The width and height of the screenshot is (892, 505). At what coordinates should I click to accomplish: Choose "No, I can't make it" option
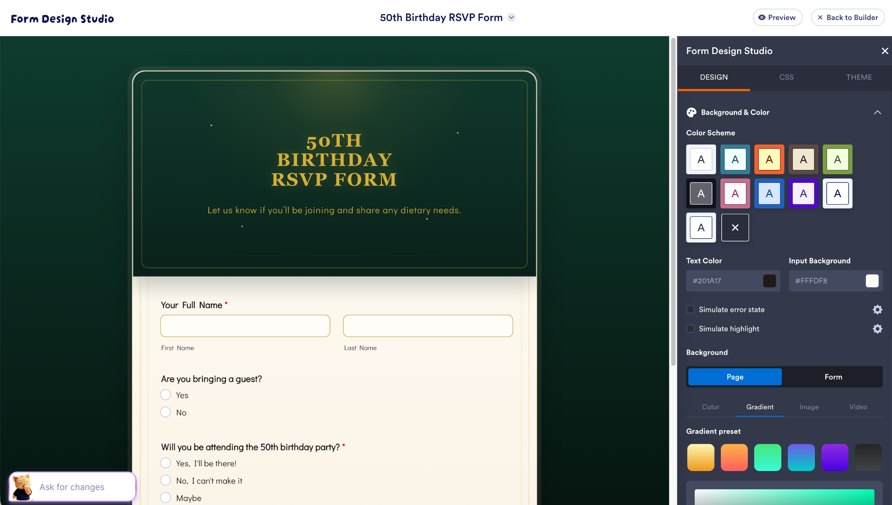click(166, 480)
